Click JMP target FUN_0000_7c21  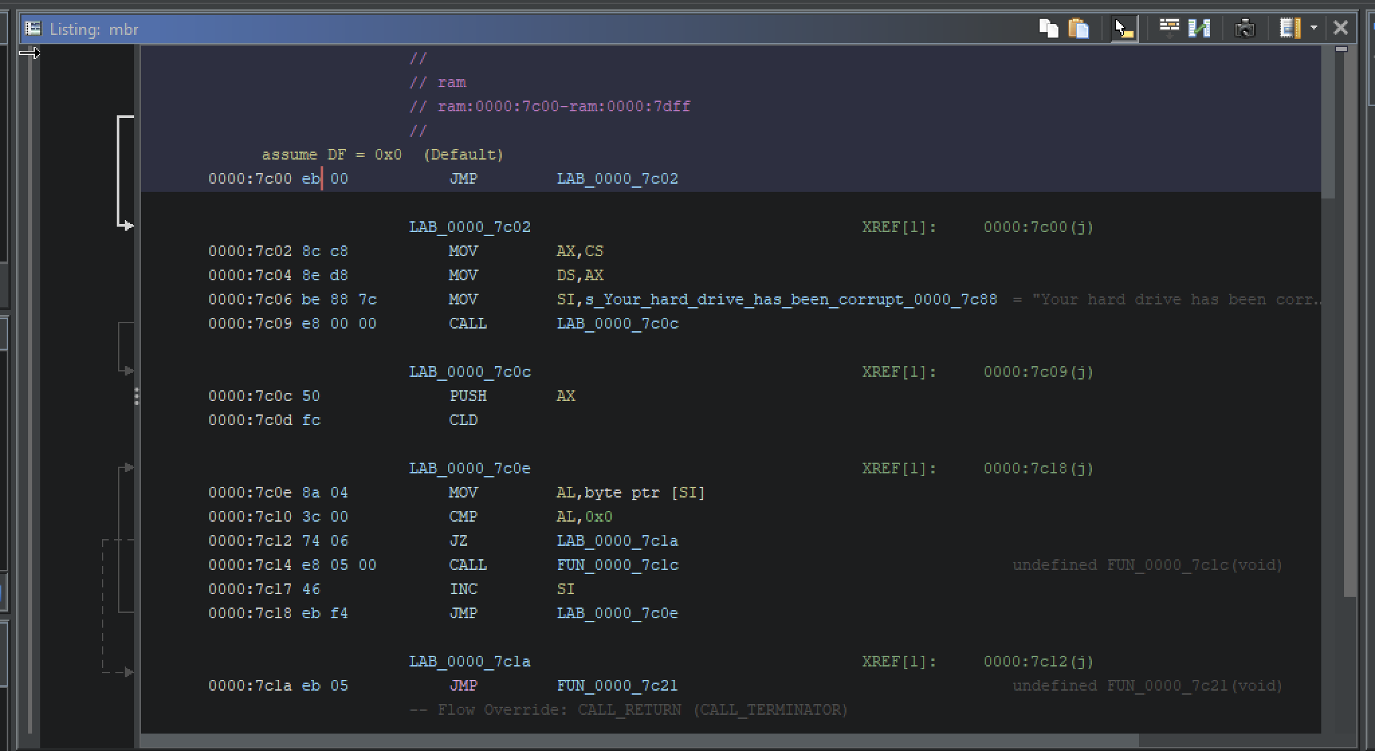tap(617, 685)
